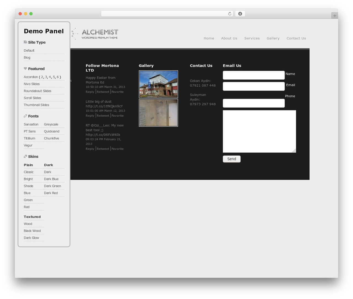Apply the Black Wood textured skin
This screenshot has height=299, width=353.
click(x=32, y=231)
